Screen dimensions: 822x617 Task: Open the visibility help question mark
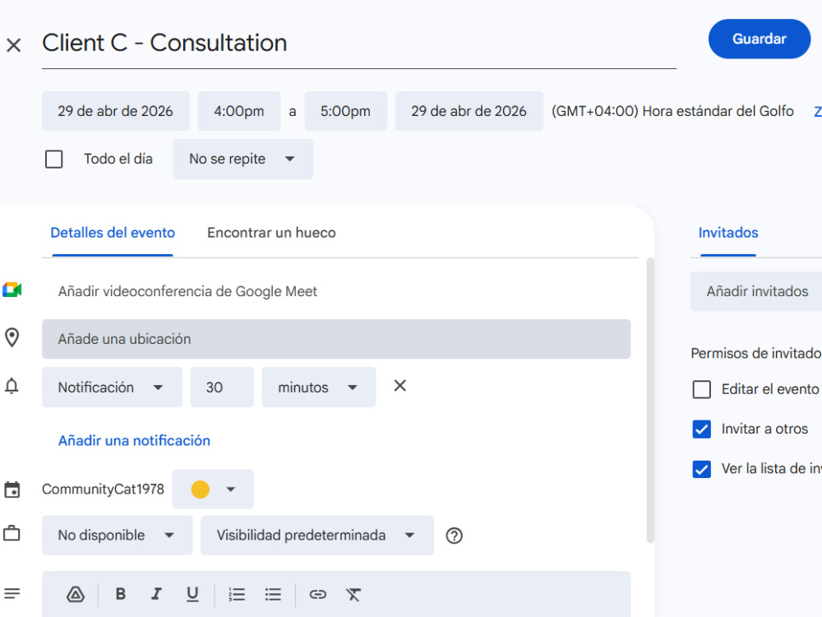[x=454, y=536]
